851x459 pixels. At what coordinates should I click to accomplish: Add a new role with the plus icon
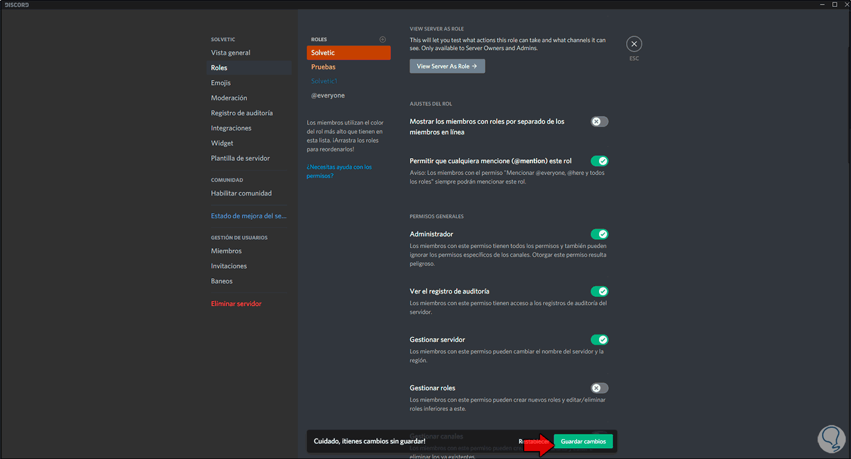(x=382, y=40)
